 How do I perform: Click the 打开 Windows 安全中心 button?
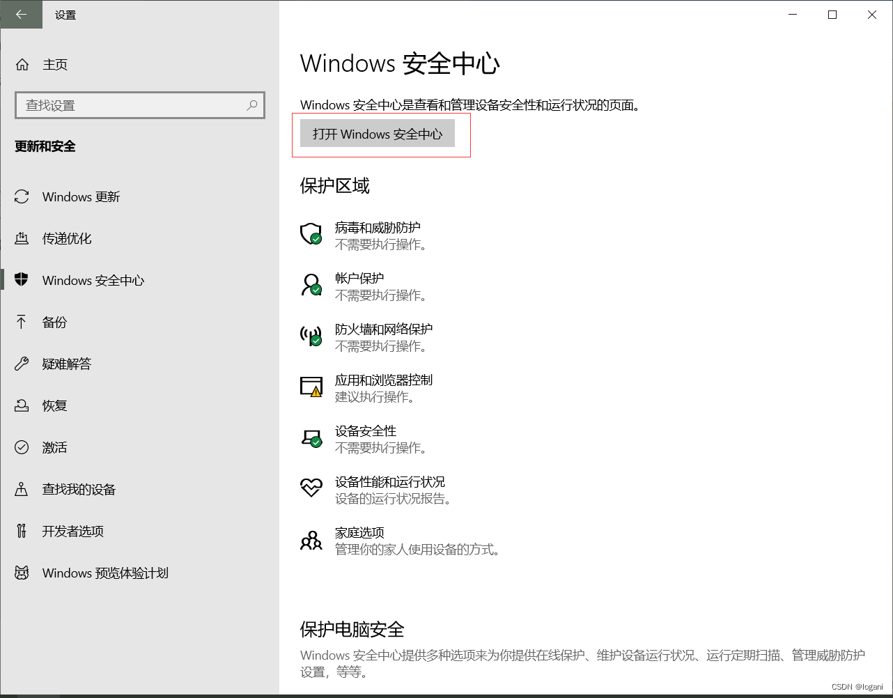(378, 134)
